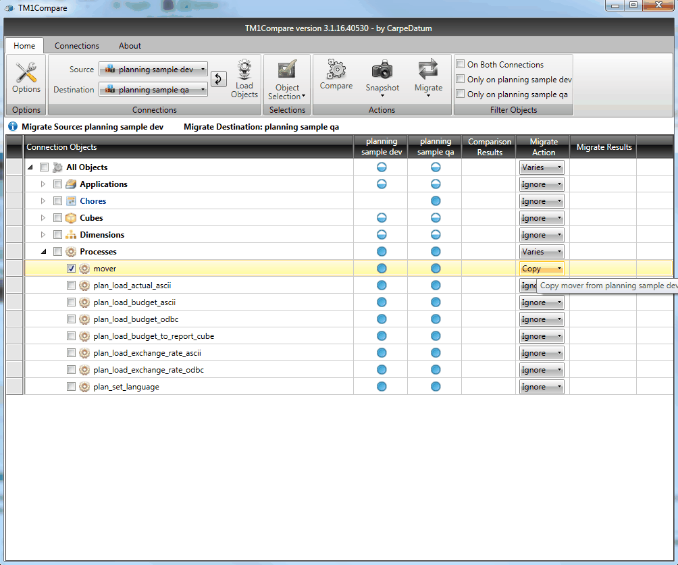Click the Applications folder icon
678x565 pixels.
coord(71,184)
